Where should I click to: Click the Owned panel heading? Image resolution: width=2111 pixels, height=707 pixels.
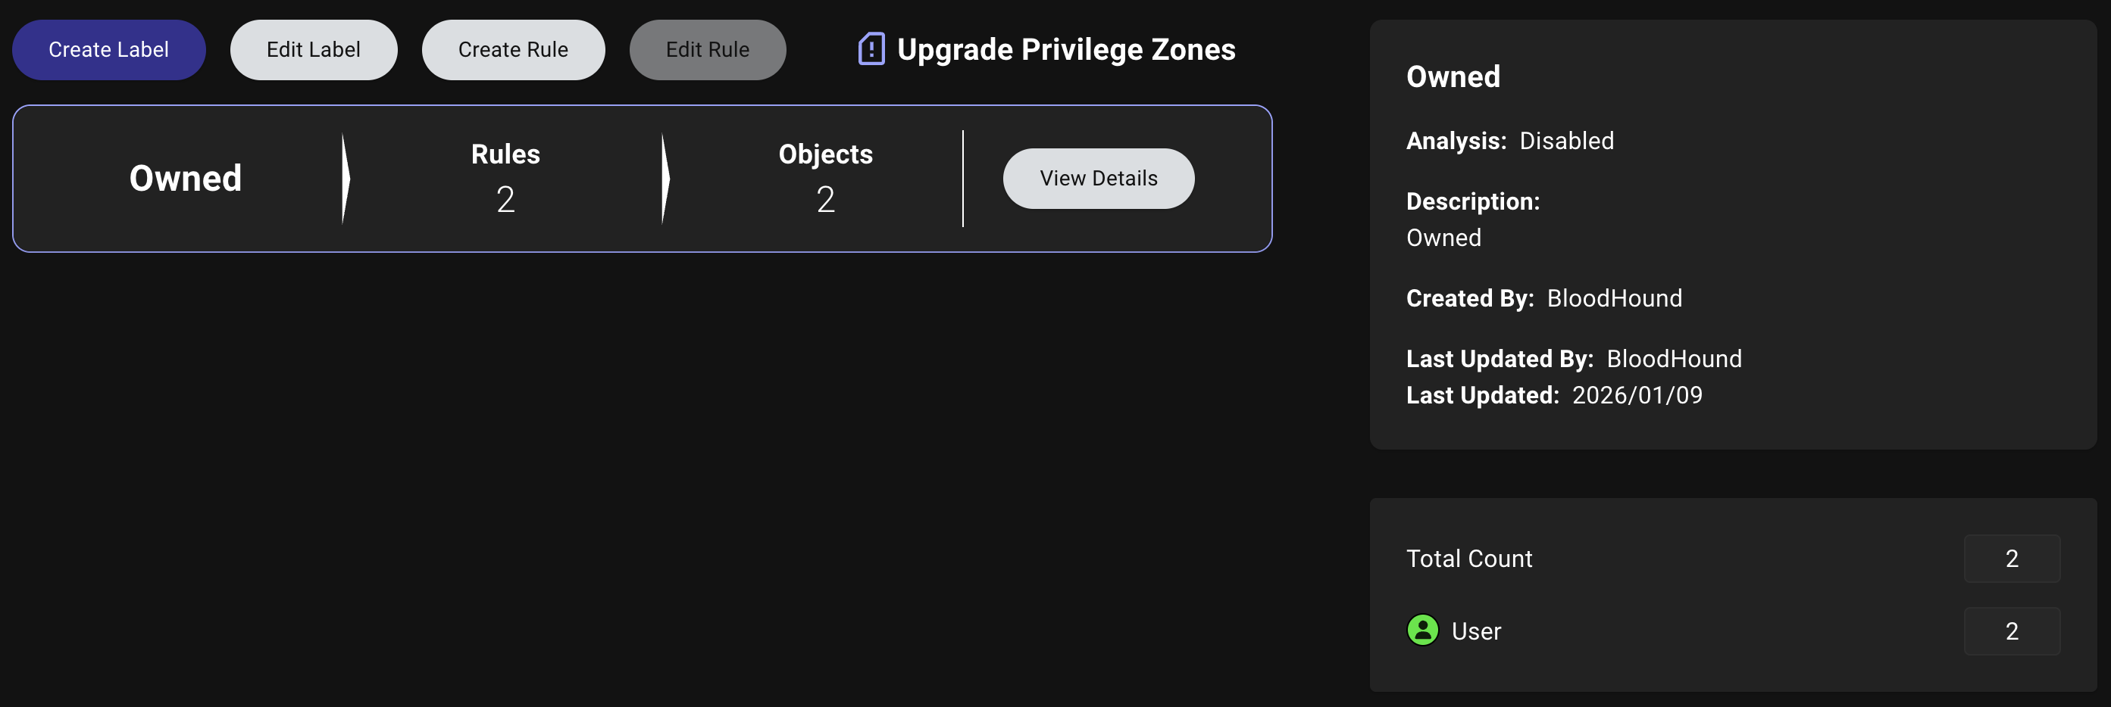pyautogui.click(x=1453, y=76)
